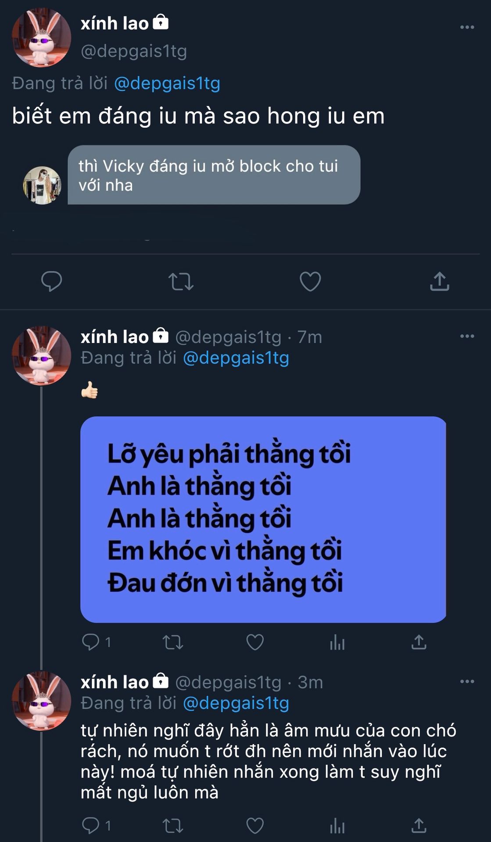Screen dimensions: 491x842
Task: Reply to the 3m tweet
Action: 91,826
